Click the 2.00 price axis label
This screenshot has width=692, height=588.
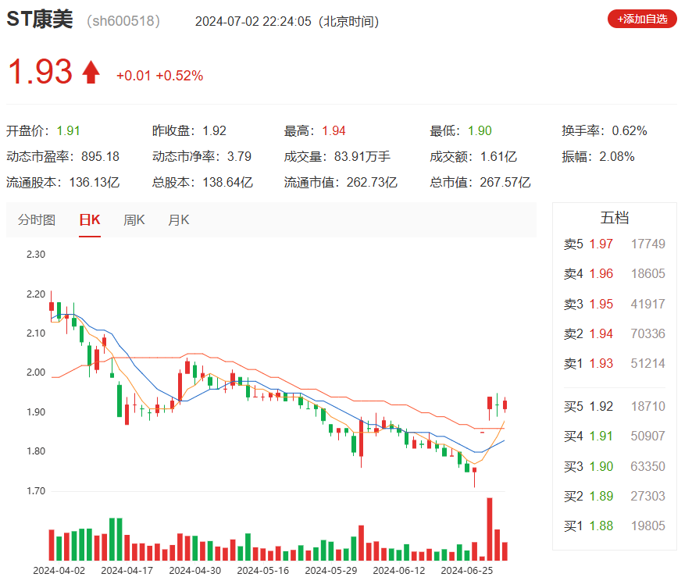(36, 372)
